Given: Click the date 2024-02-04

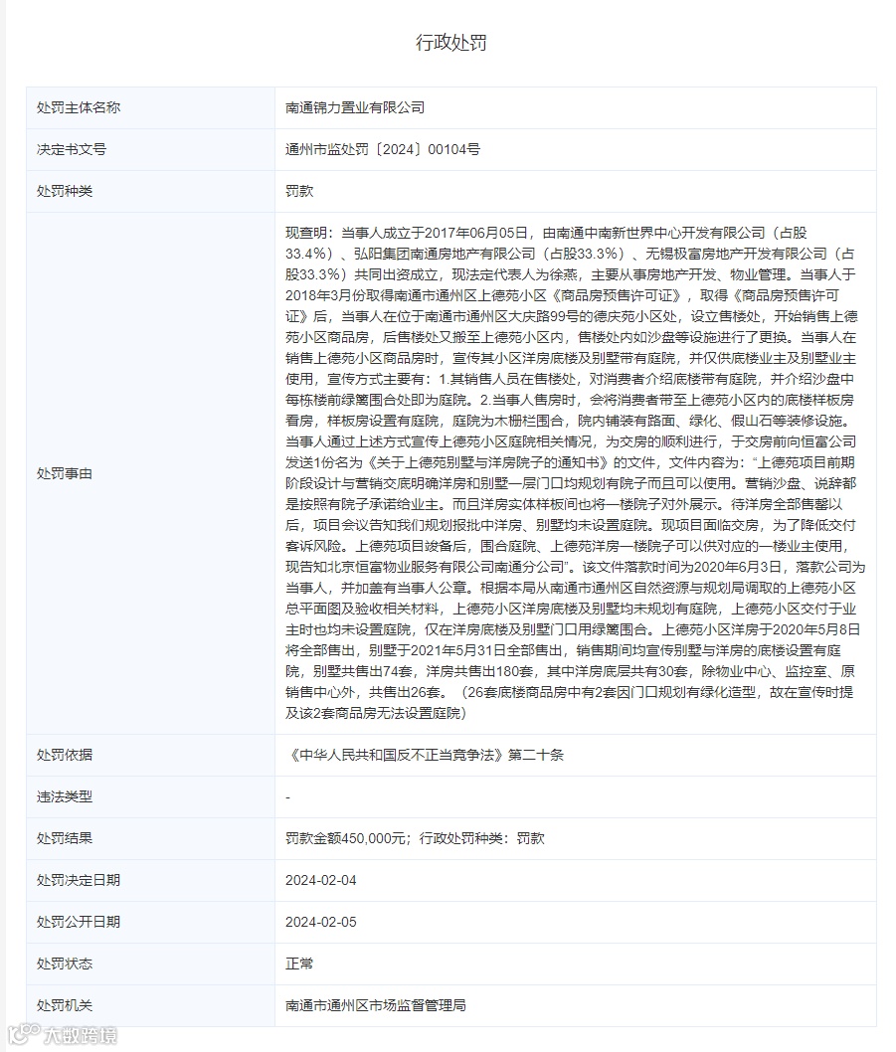Looking at the screenshot, I should tap(321, 880).
